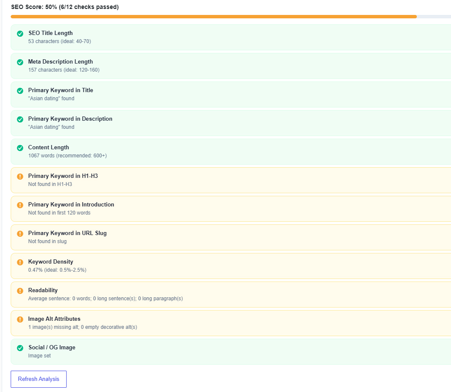Click the Primary Keyword in Description heading
This screenshot has height=392, width=451.
click(x=70, y=119)
